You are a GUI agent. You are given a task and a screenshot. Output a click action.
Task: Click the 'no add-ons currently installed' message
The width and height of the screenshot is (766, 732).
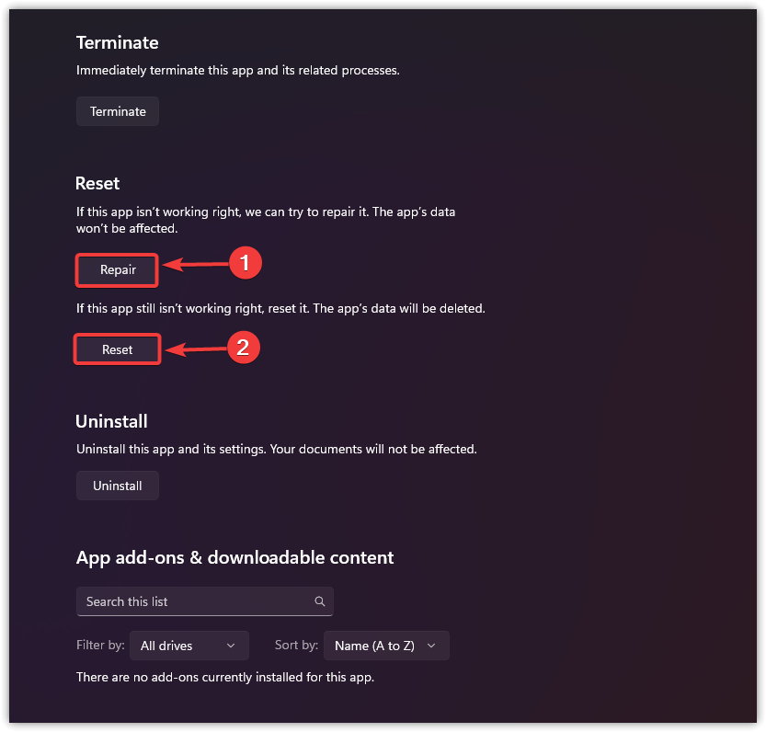pyautogui.click(x=225, y=677)
